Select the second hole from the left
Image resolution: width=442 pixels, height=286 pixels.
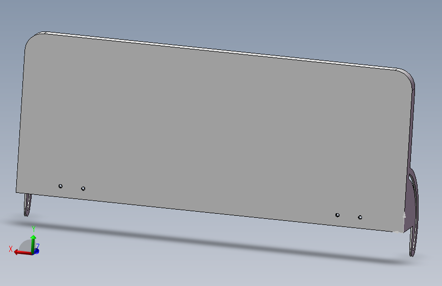[83, 188]
